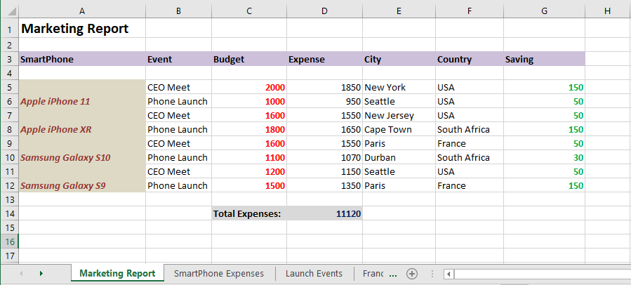Click the Durban city cell
631x285 pixels.
tap(399, 158)
